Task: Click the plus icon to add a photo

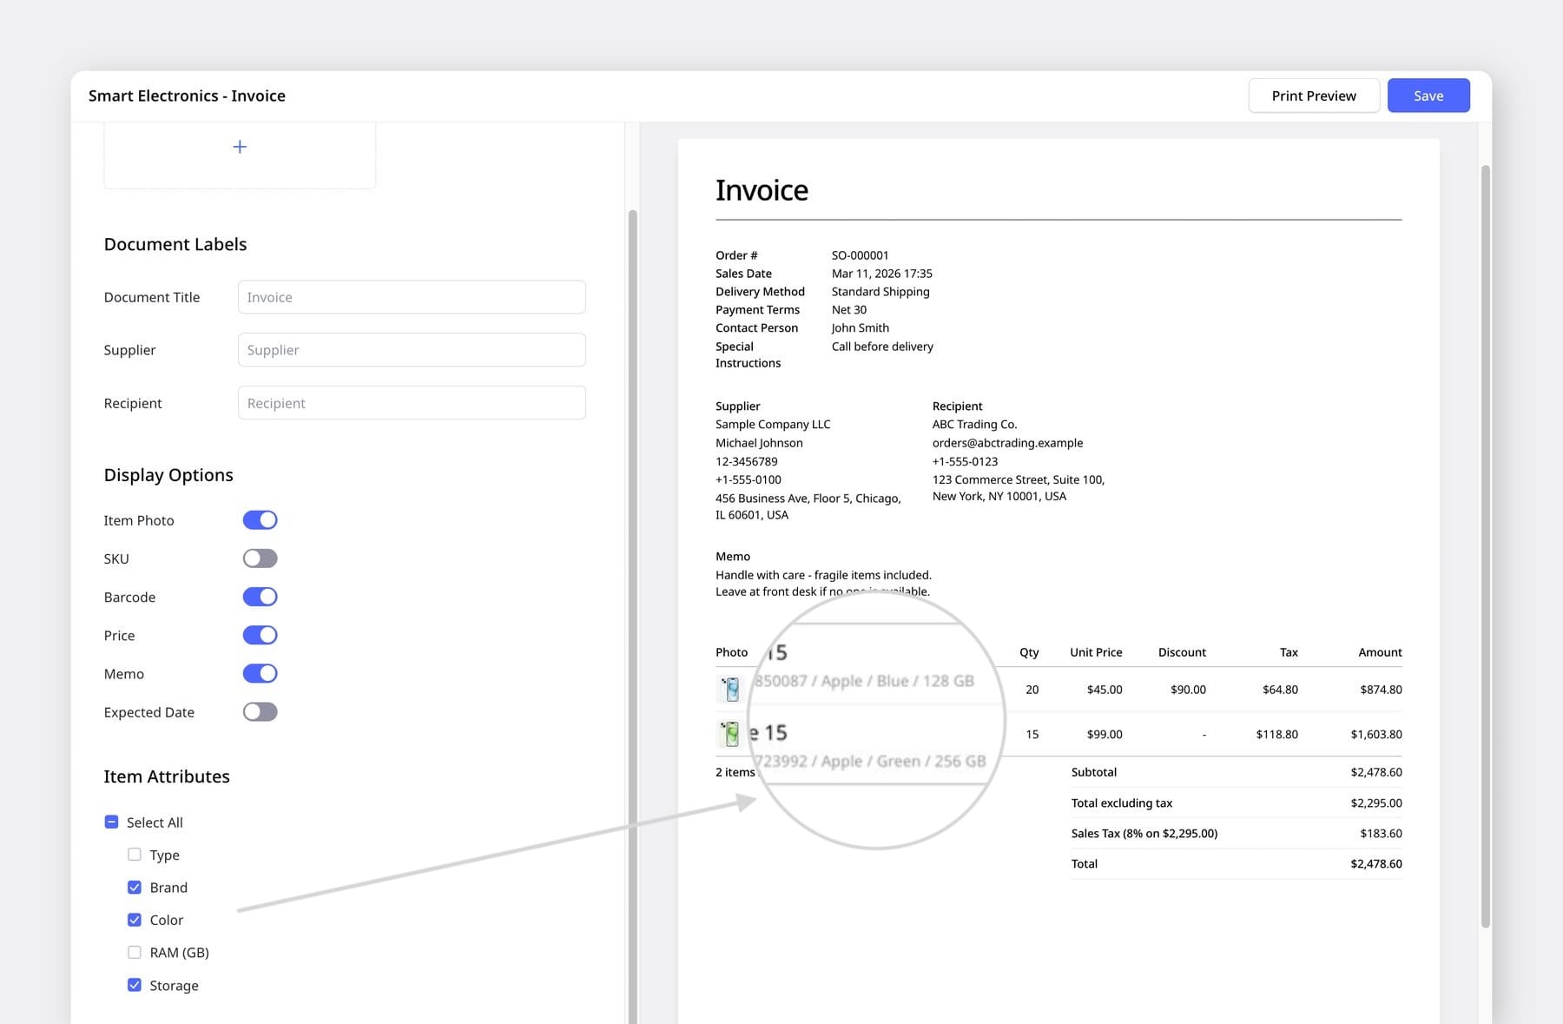Action: (240, 146)
